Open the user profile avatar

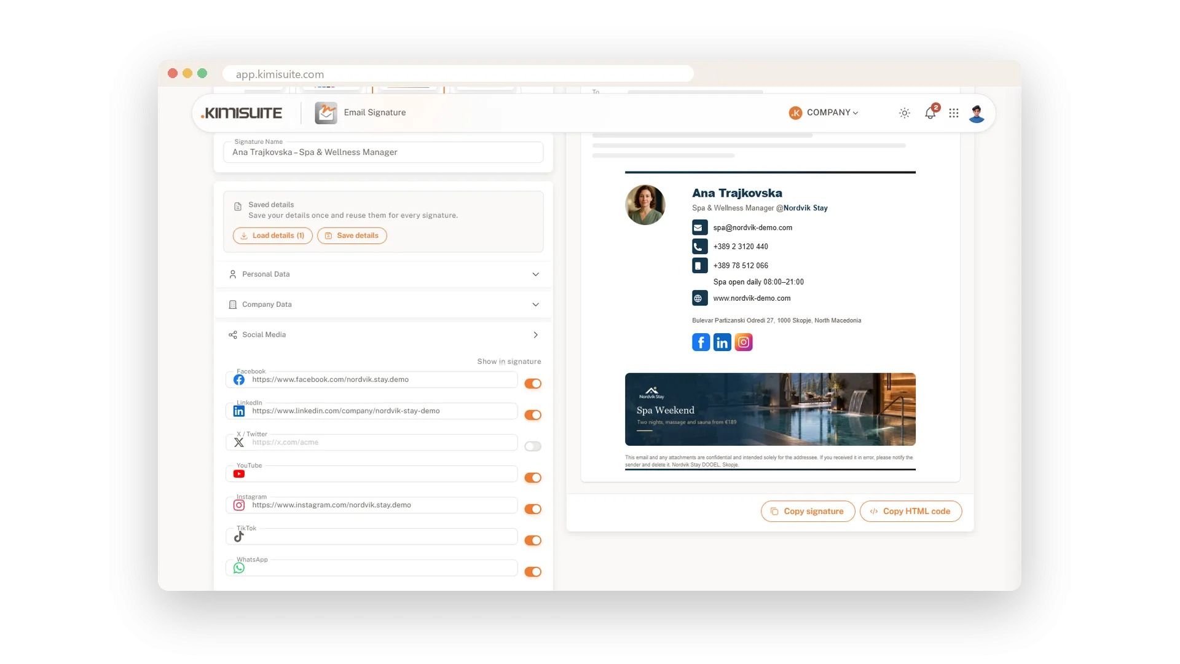tap(977, 113)
